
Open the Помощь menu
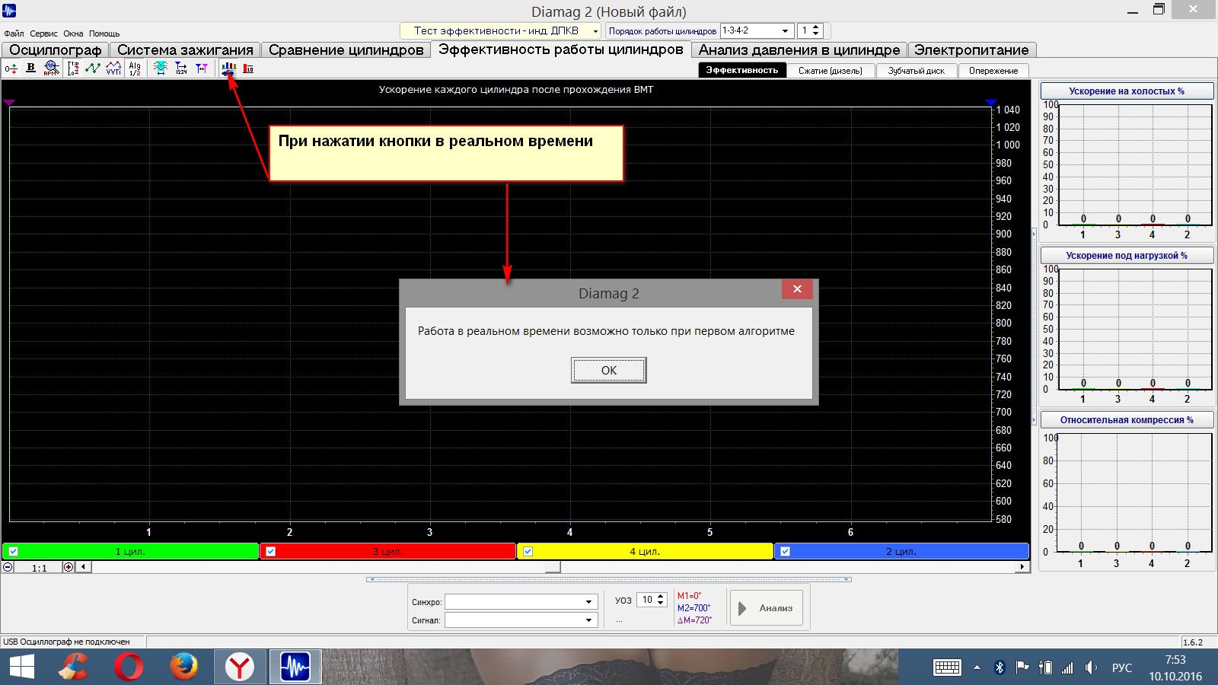click(104, 33)
